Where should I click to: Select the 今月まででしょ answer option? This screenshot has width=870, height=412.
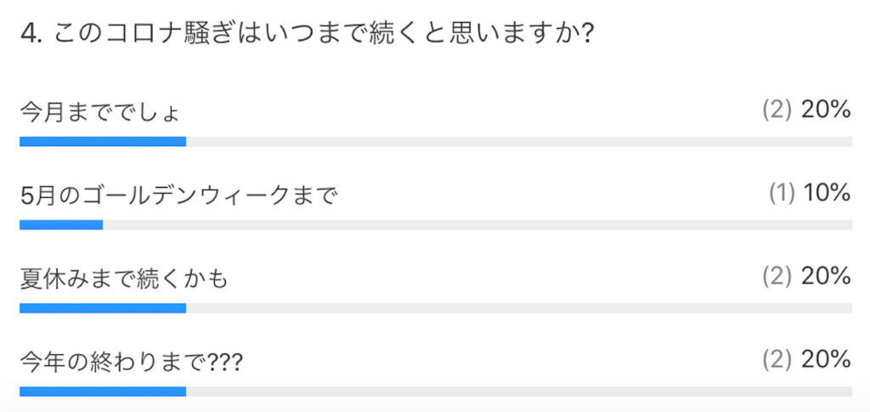point(102,113)
